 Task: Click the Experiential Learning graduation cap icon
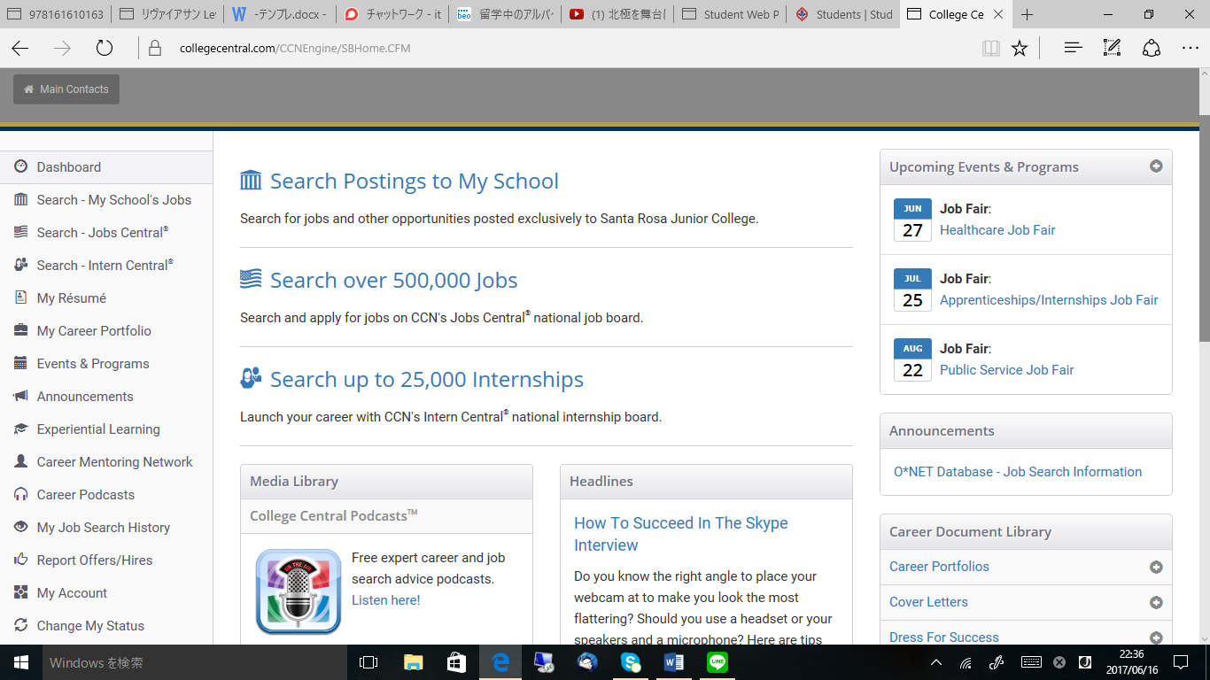click(x=20, y=429)
